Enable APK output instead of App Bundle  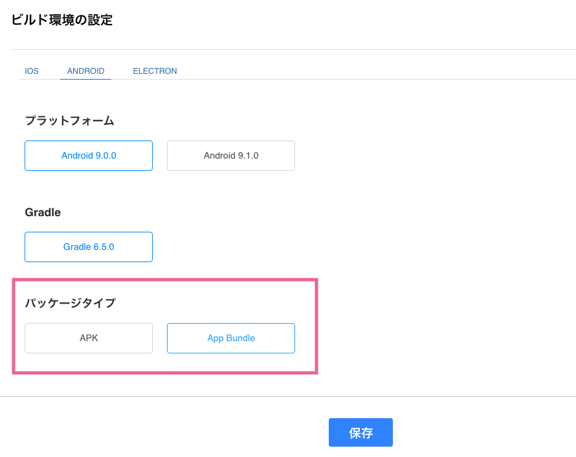click(x=89, y=338)
